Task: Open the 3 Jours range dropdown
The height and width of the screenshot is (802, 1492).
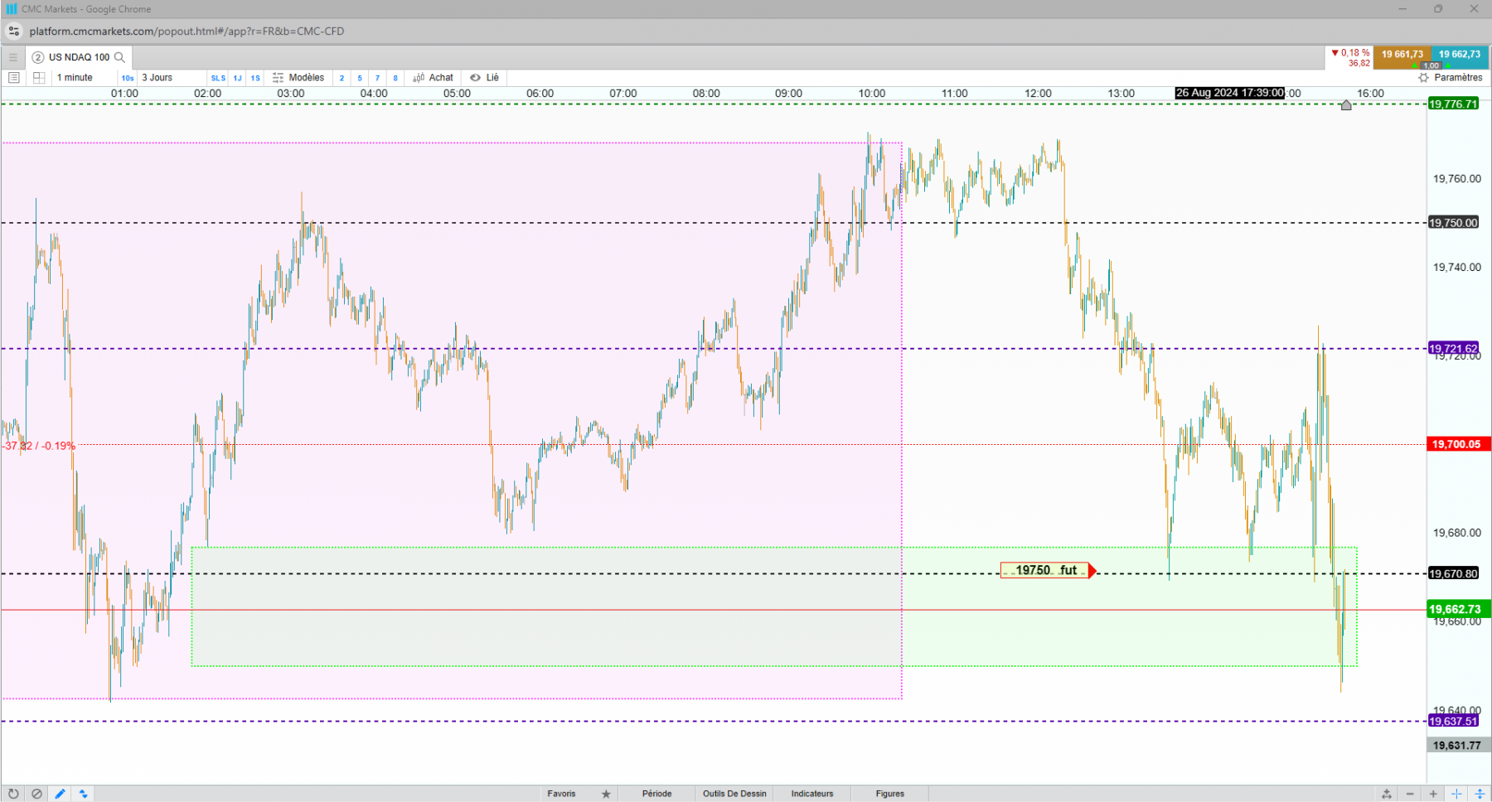Action: pyautogui.click(x=172, y=78)
